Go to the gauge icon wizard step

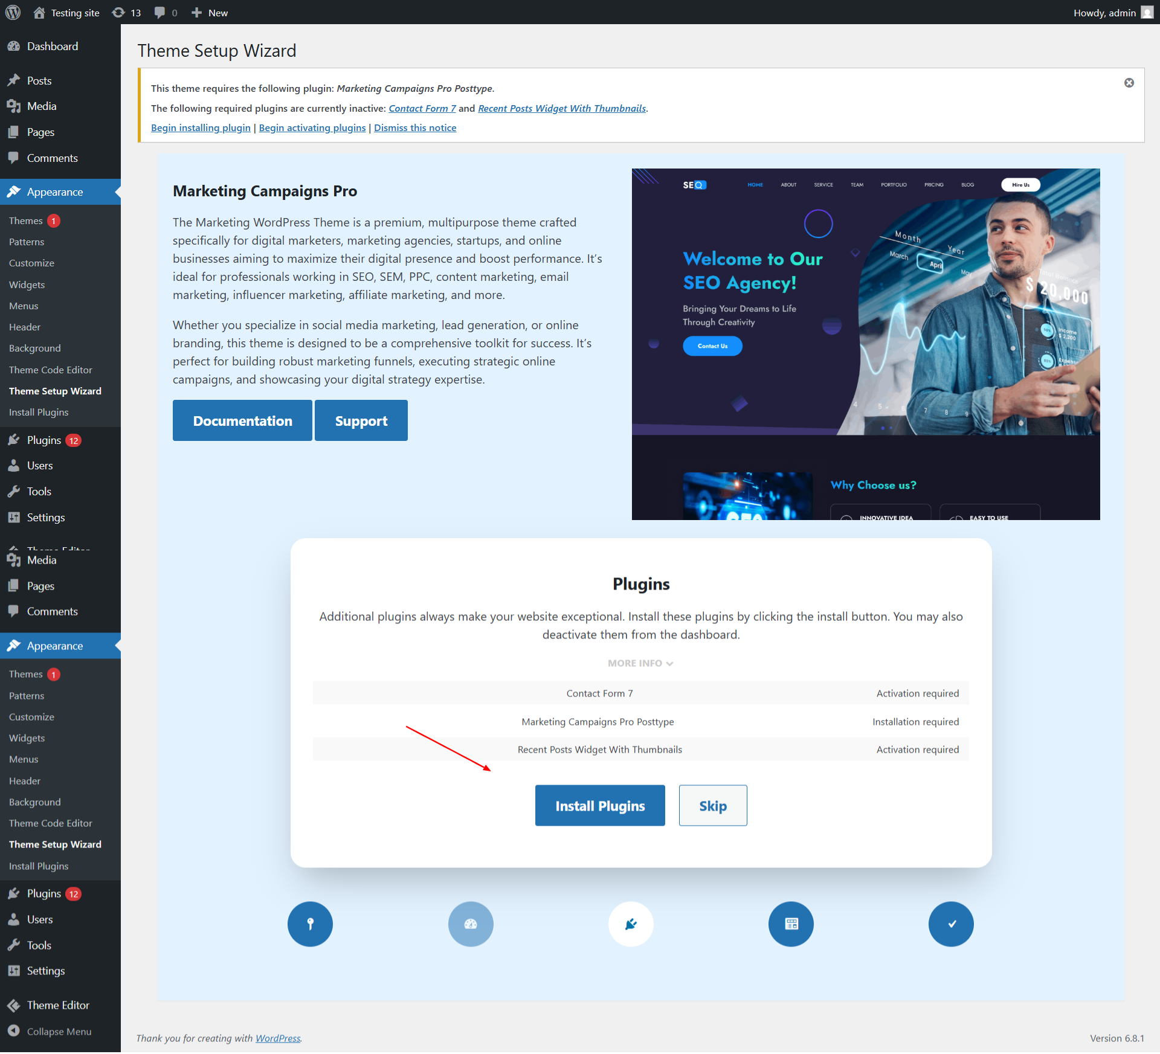pyautogui.click(x=471, y=925)
